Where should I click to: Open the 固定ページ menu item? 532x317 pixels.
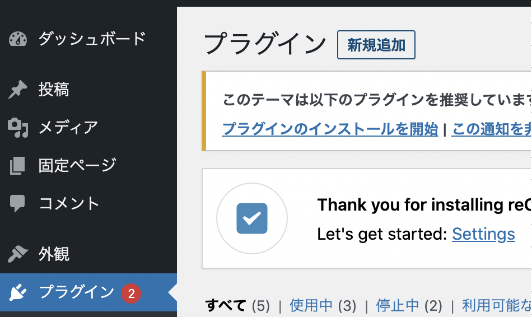click(77, 166)
